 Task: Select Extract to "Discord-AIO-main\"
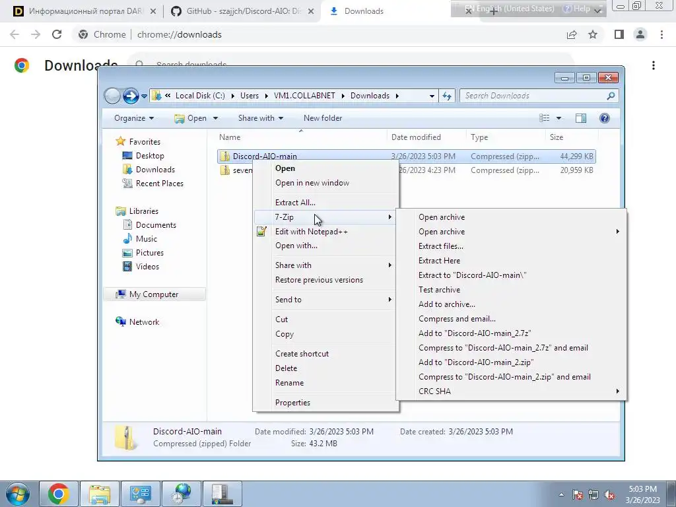(x=473, y=275)
